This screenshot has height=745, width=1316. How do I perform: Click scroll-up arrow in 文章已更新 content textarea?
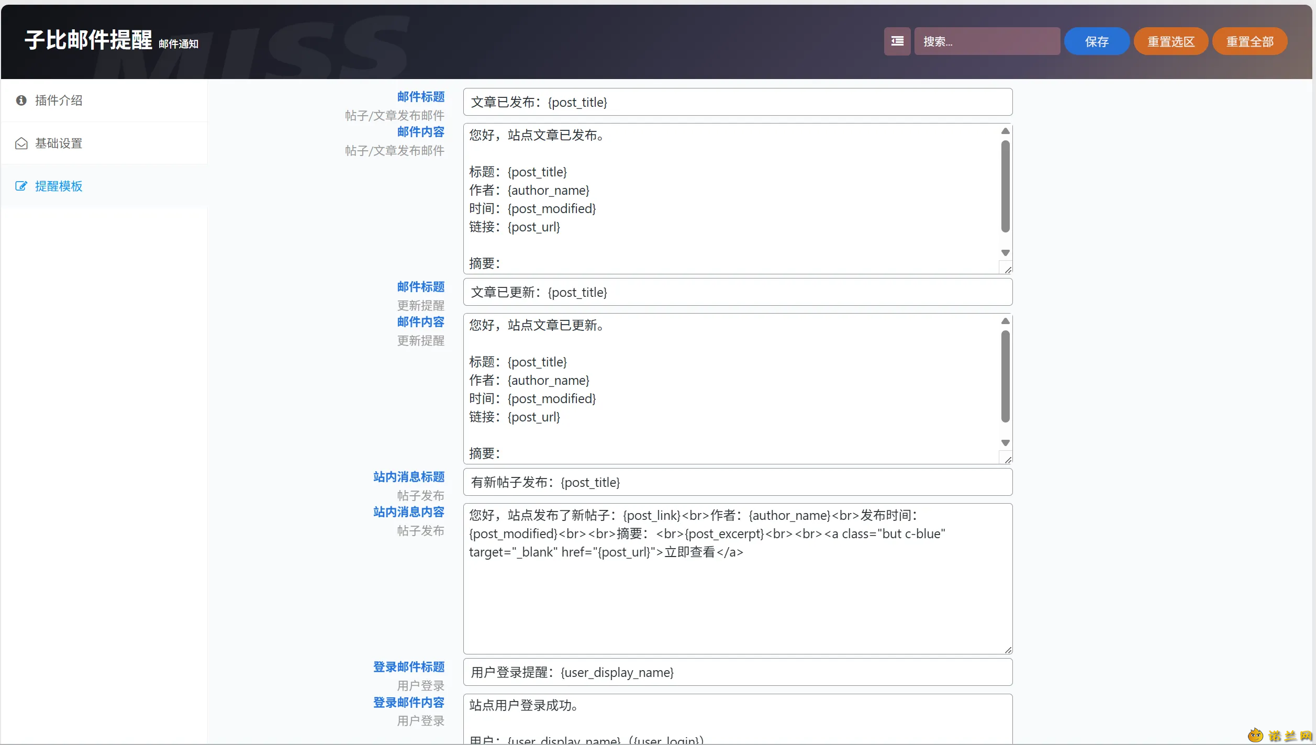tap(1005, 321)
